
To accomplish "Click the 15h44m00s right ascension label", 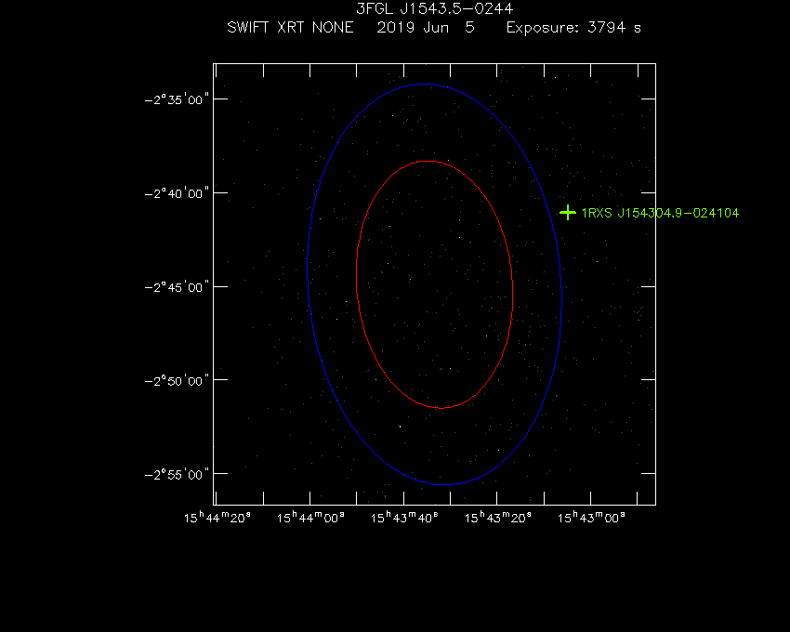I will pyautogui.click(x=310, y=518).
